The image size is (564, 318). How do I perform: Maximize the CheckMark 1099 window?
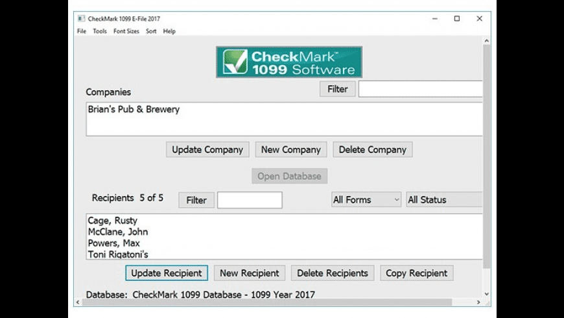[x=457, y=18]
